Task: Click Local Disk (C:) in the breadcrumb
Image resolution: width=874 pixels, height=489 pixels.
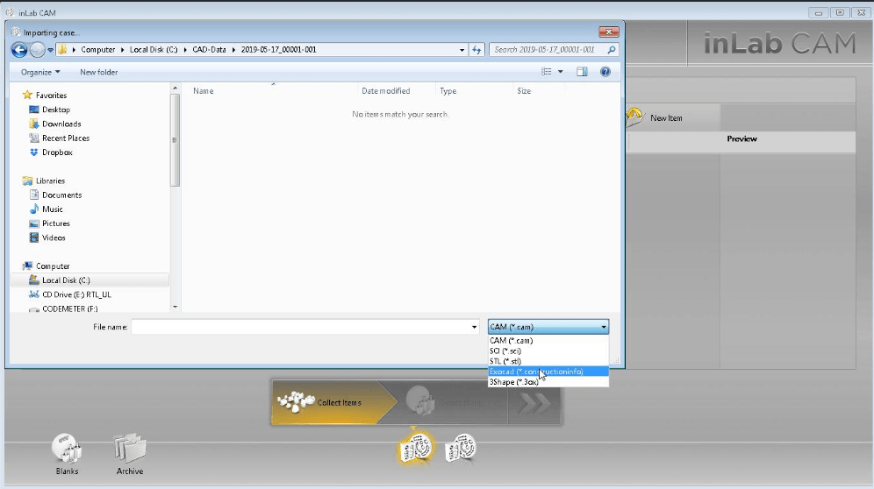Action: (154, 50)
